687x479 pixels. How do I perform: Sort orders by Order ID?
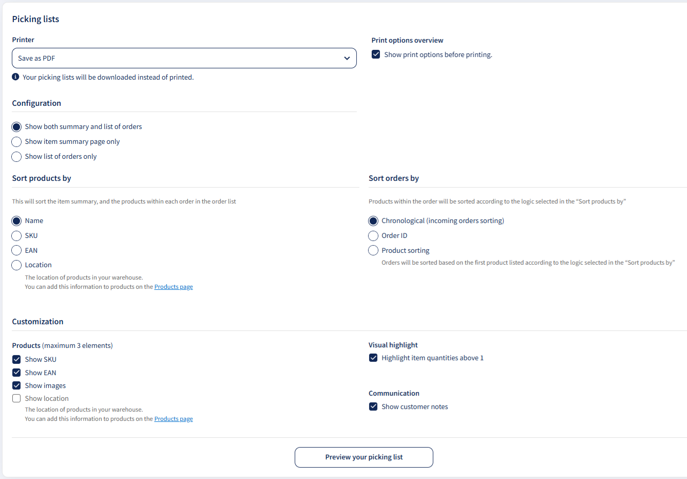[373, 236]
